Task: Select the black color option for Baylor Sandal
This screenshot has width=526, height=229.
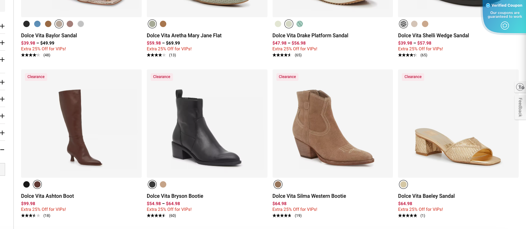Action: pos(26,24)
